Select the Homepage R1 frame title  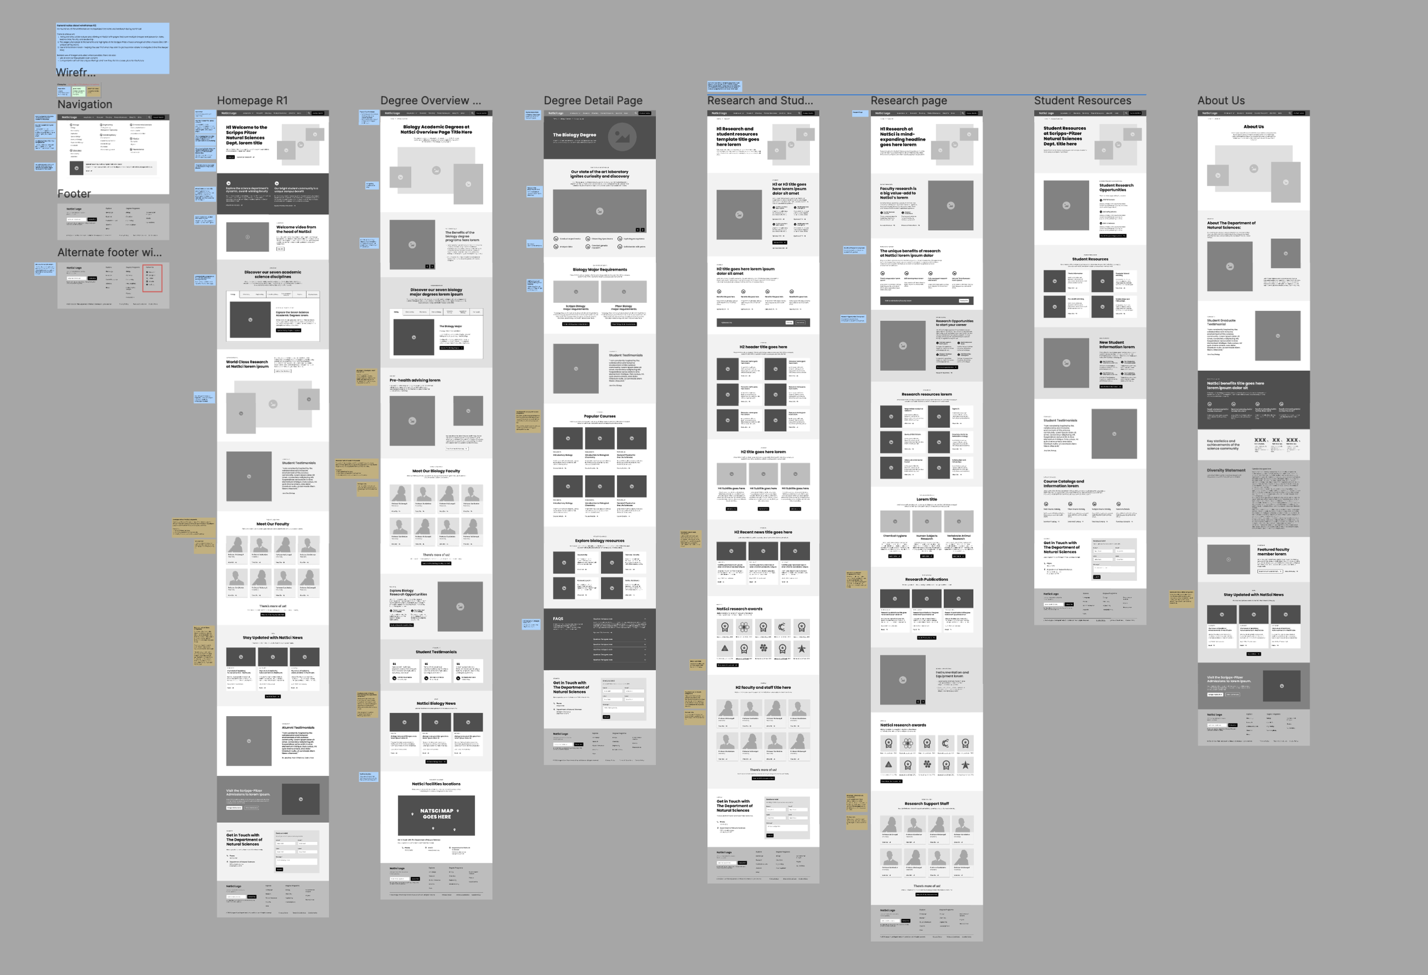click(x=252, y=101)
